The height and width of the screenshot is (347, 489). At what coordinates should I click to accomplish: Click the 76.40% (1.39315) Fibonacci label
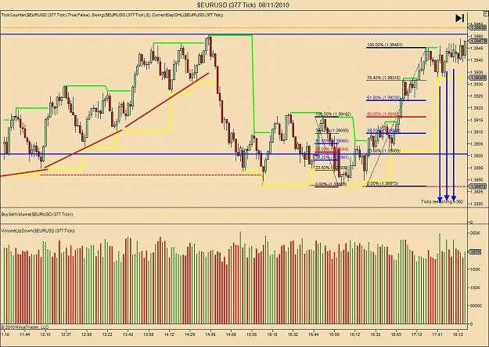coord(383,78)
